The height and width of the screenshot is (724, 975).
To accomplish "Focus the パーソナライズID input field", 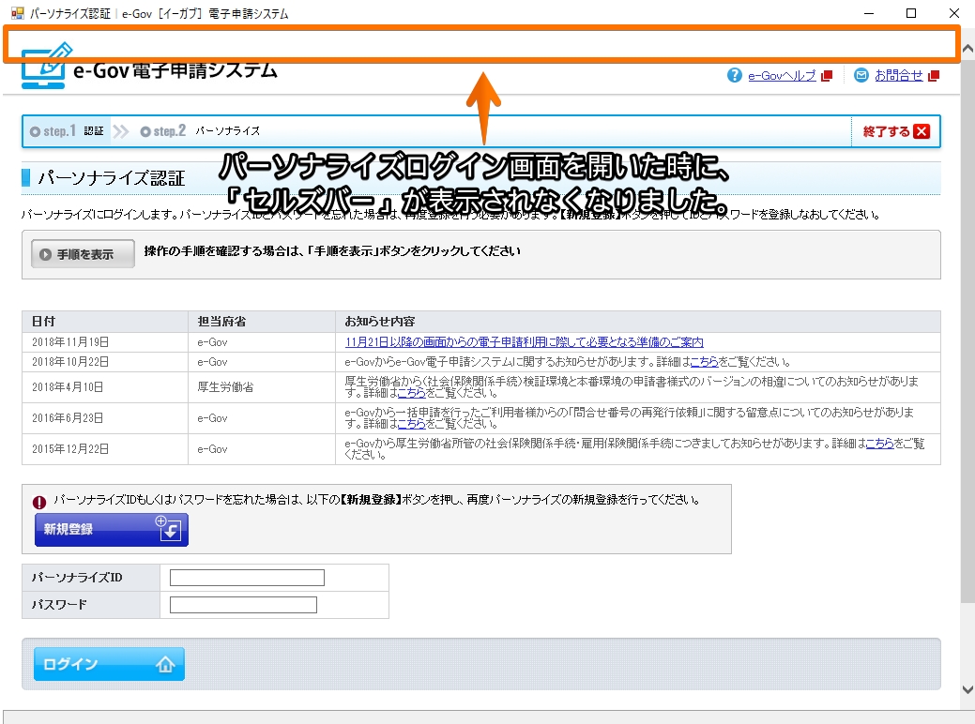I will pos(247,578).
